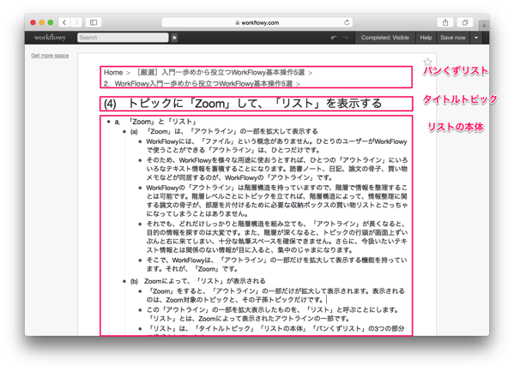Click the workflowy logo

click(x=50, y=38)
